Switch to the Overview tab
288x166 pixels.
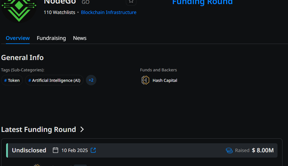18,38
